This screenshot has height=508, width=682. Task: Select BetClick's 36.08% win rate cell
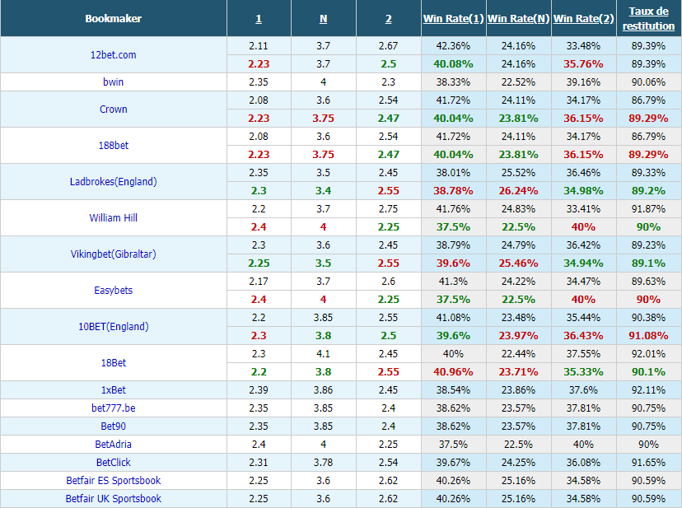(584, 463)
